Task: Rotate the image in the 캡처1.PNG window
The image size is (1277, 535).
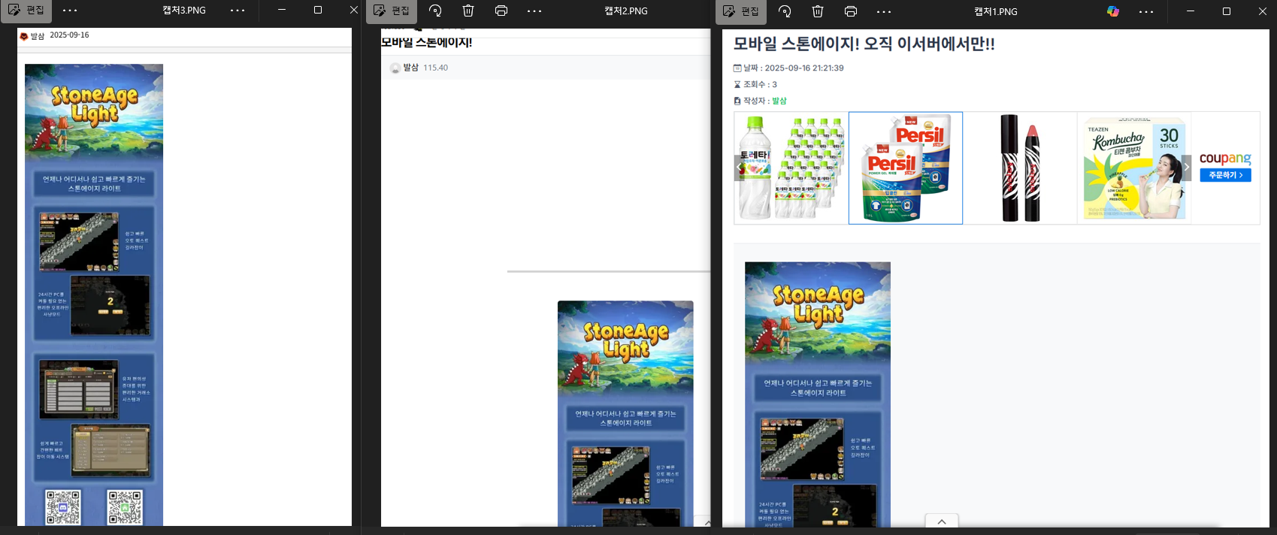Action: (x=785, y=11)
